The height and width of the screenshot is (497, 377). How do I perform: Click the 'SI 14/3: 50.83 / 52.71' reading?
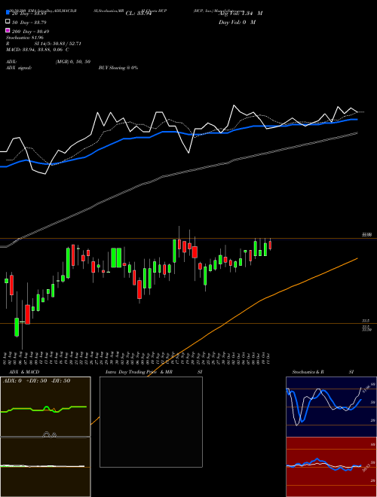pyautogui.click(x=57, y=44)
